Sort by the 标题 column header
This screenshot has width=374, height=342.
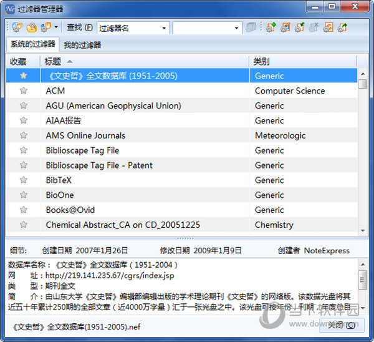click(x=145, y=62)
